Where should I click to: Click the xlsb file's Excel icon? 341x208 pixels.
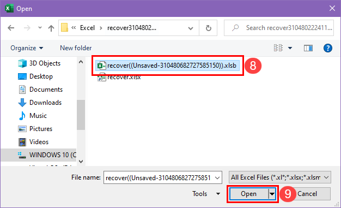click(101, 66)
